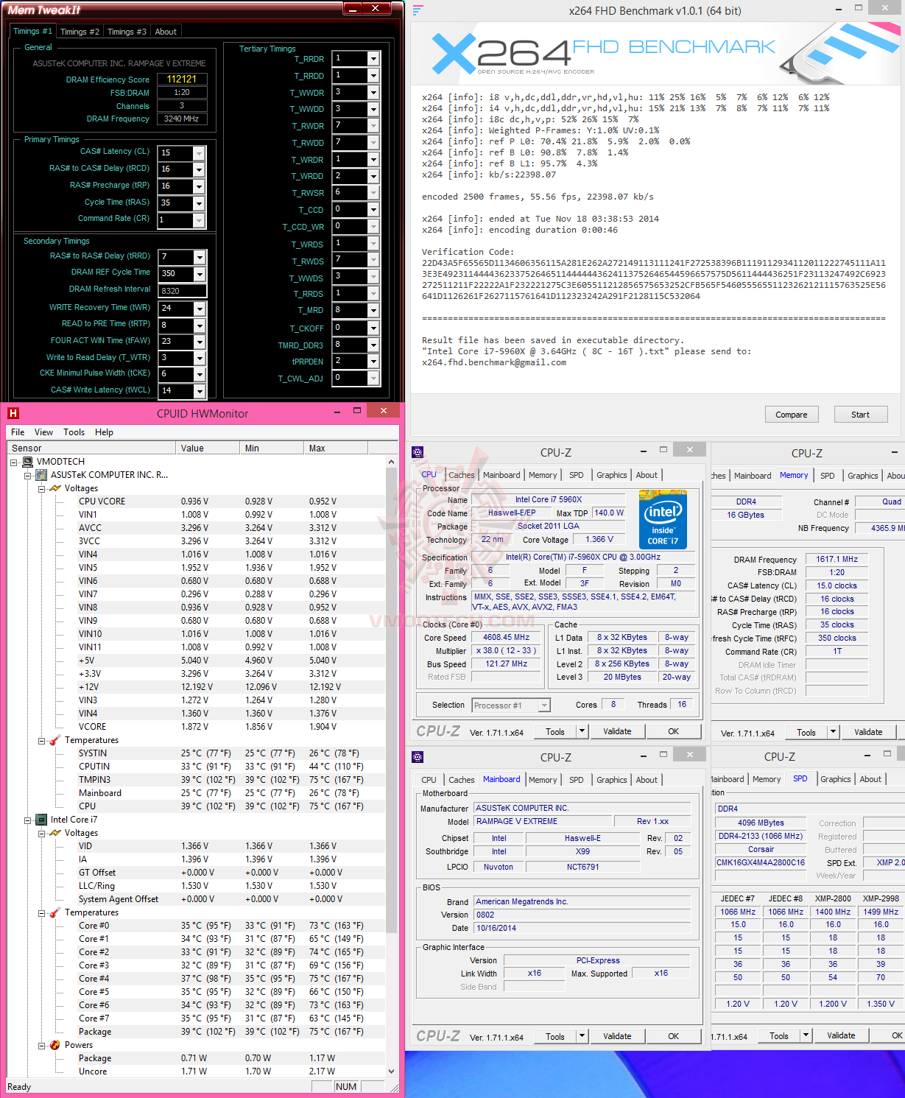Click the CPU-Z chip icon of Mainboard window
The height and width of the screenshot is (1098, 905).
pos(418,757)
